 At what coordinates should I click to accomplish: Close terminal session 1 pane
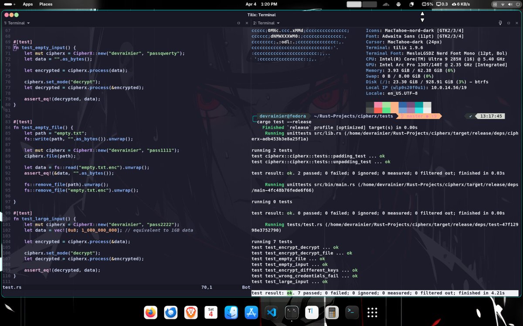click(246, 23)
